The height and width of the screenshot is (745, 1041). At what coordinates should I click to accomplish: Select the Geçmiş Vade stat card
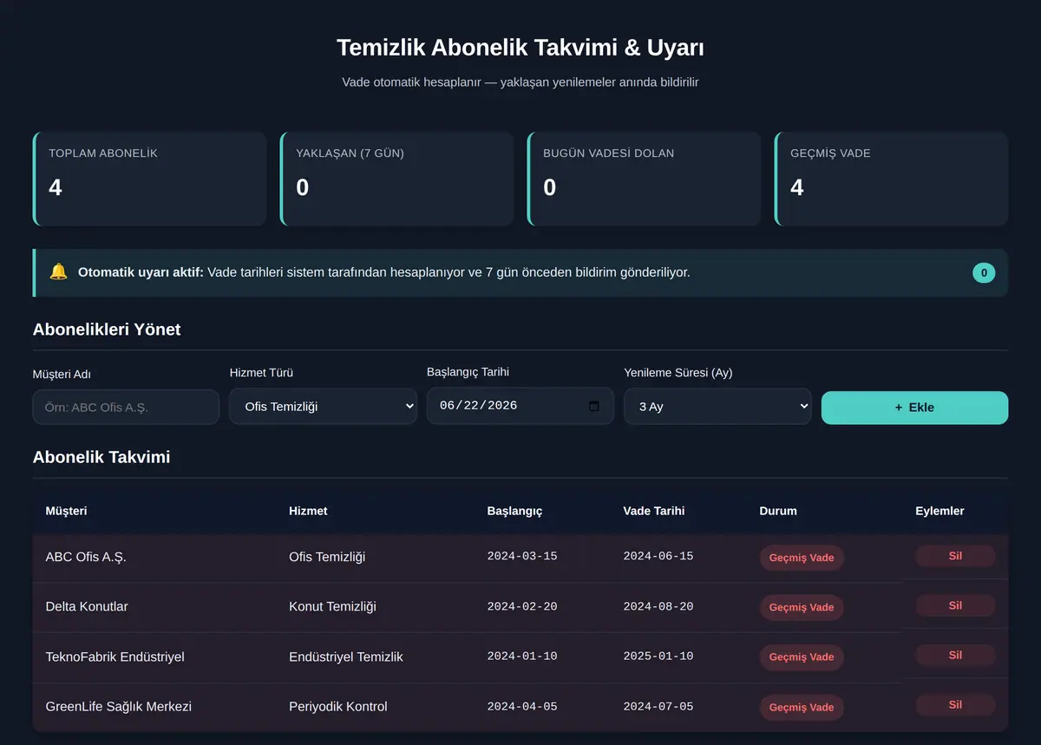click(x=891, y=179)
